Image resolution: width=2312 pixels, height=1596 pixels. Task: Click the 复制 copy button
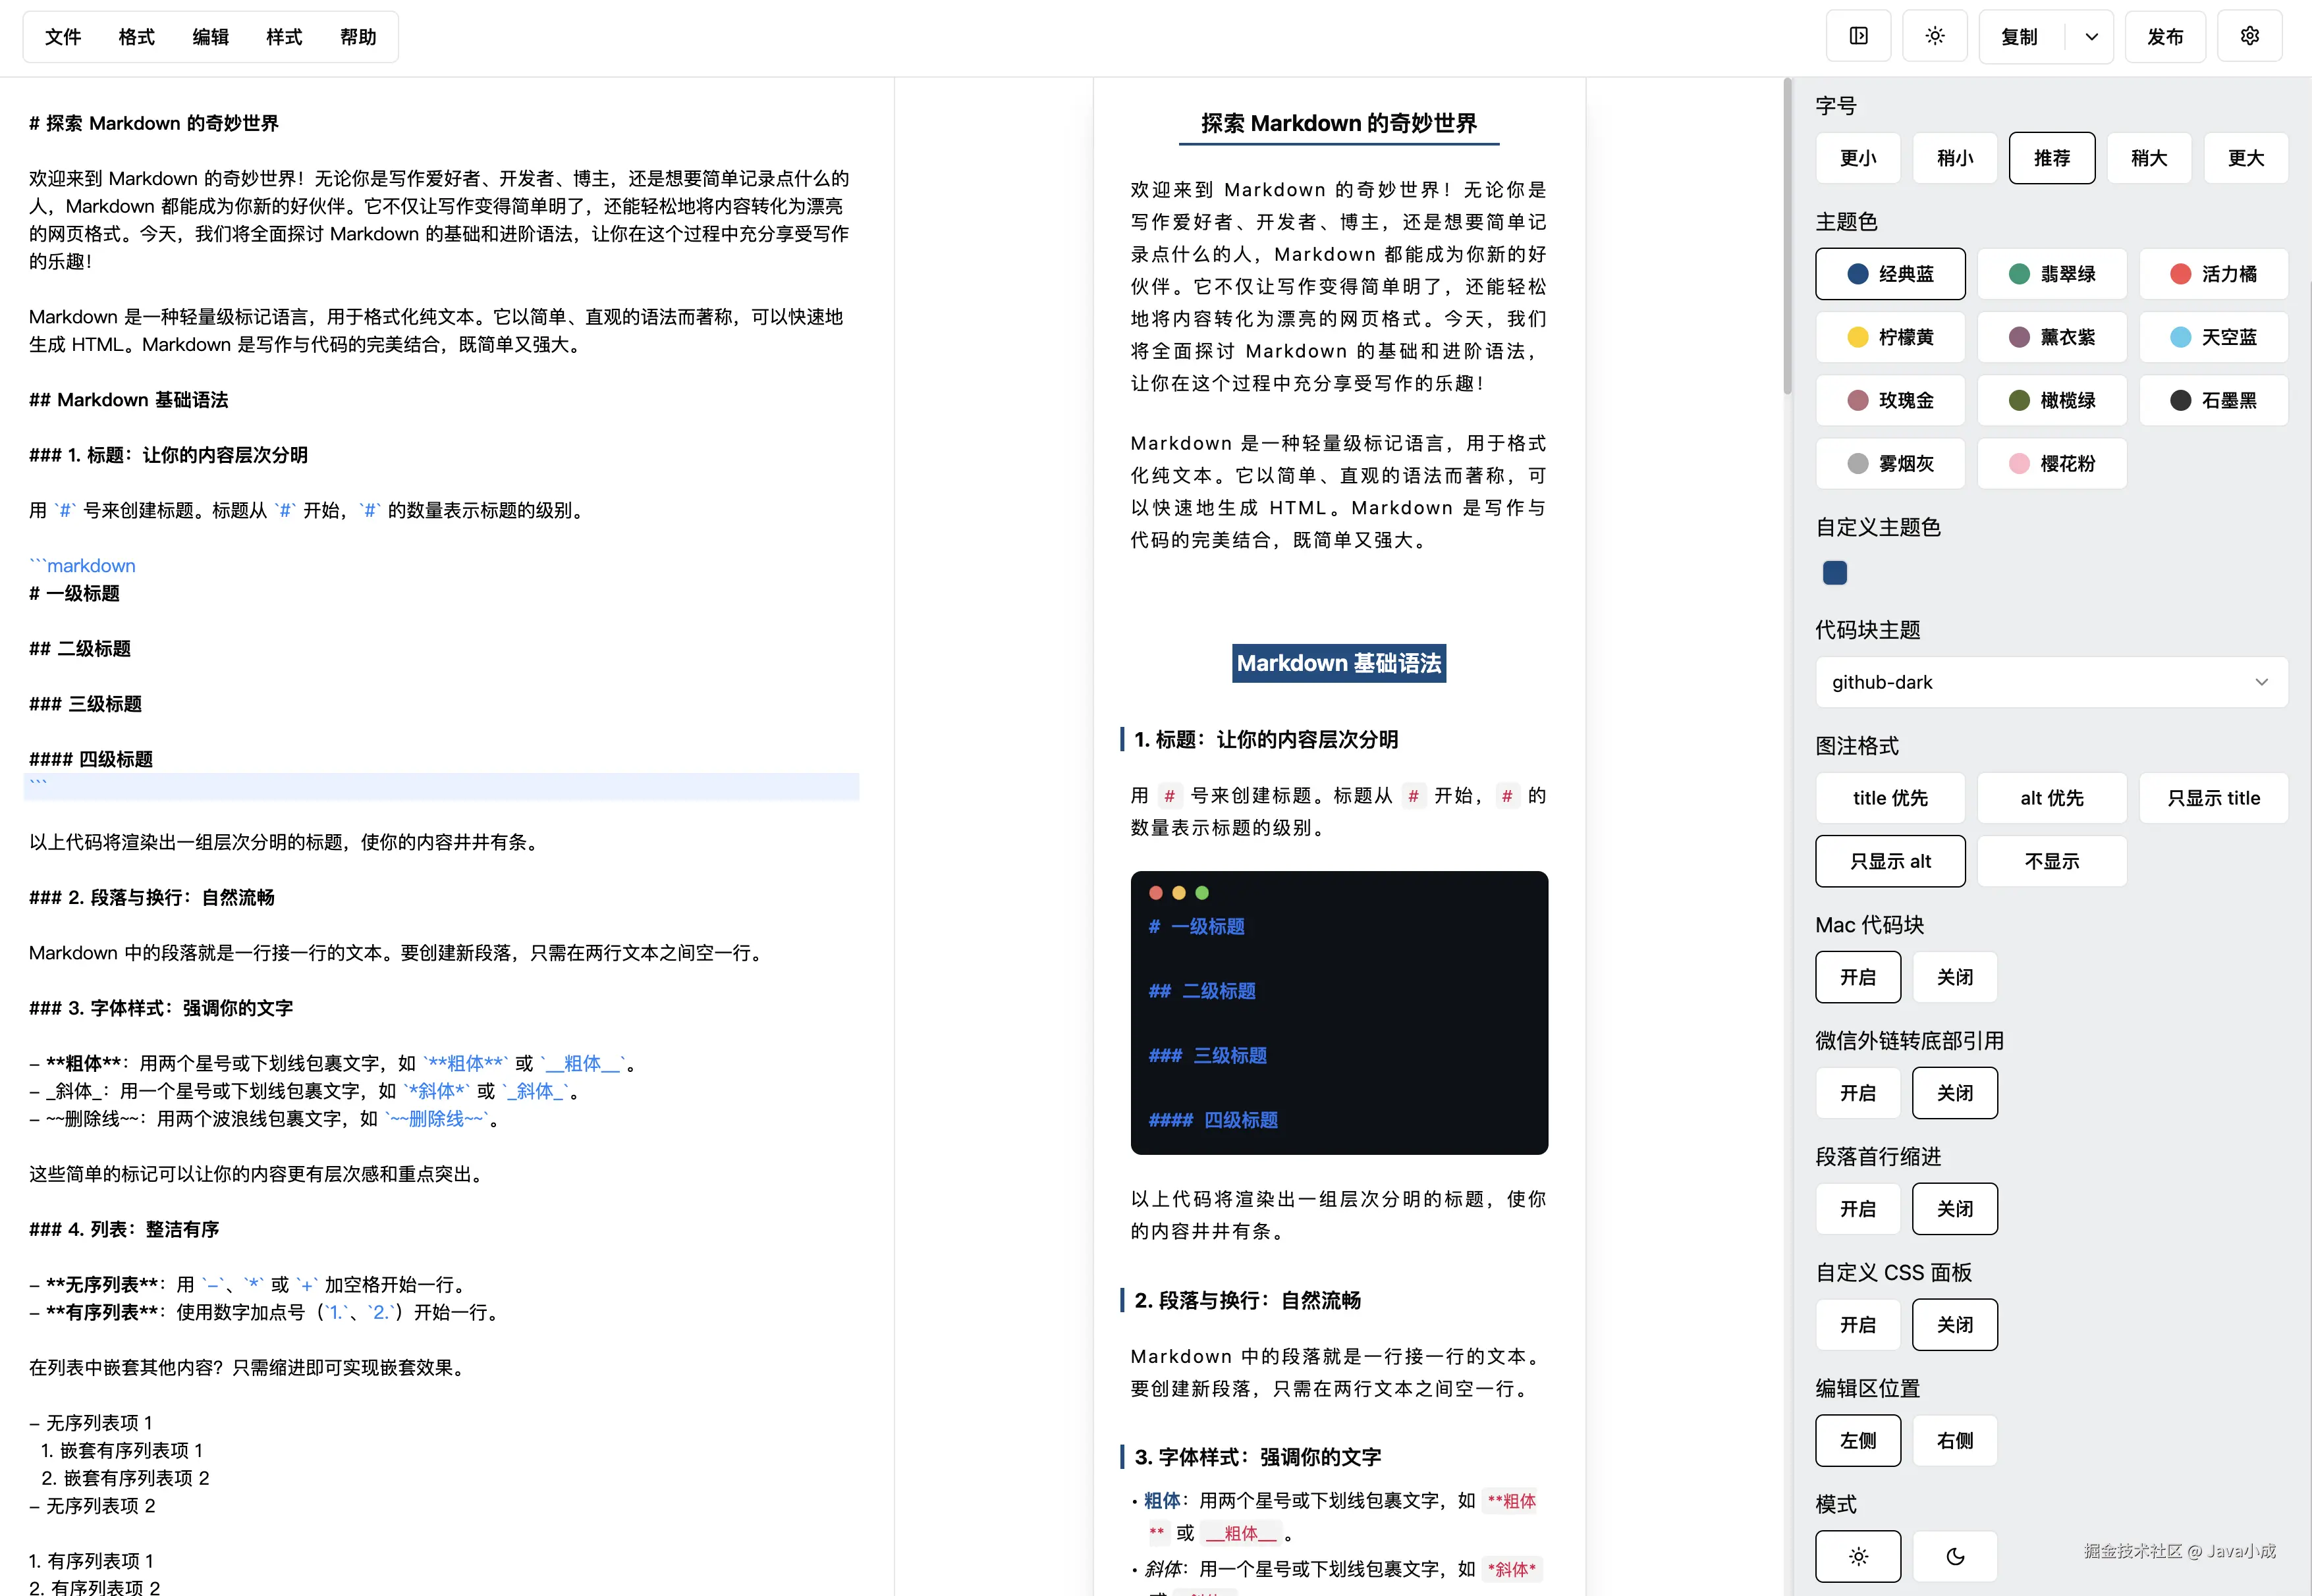click(2019, 36)
